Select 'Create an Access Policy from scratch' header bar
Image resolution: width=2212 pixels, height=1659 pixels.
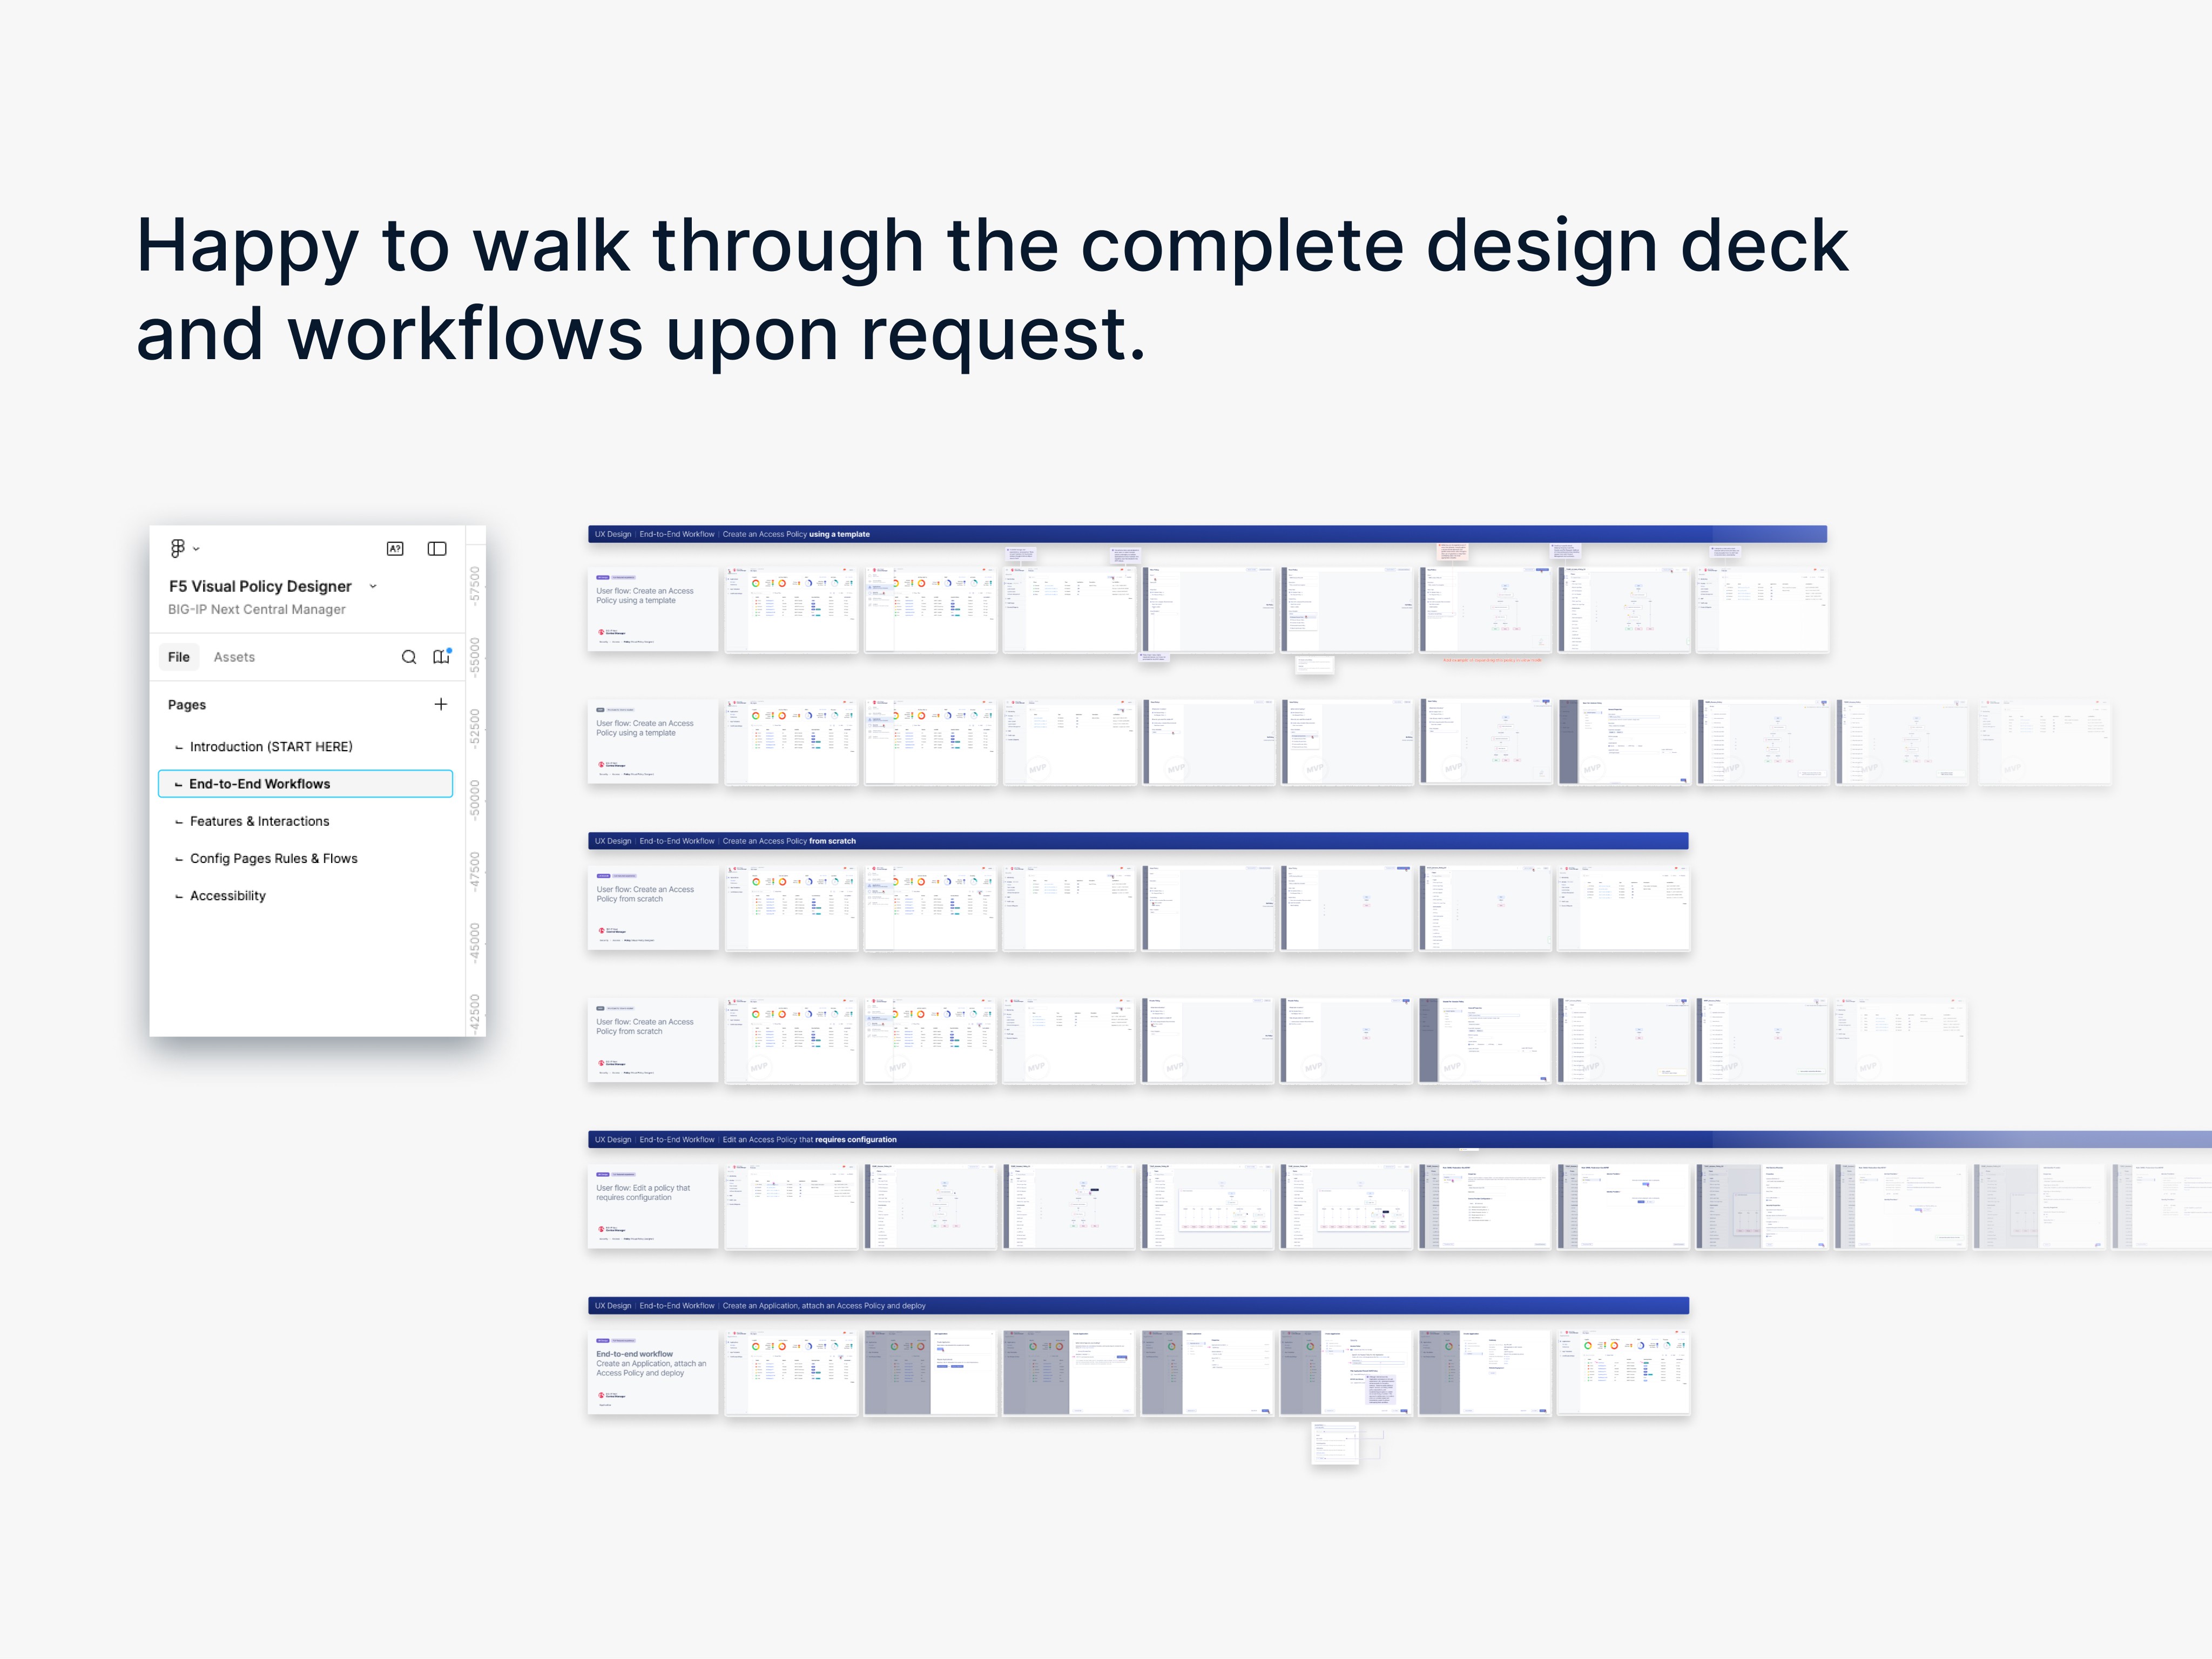(1137, 841)
